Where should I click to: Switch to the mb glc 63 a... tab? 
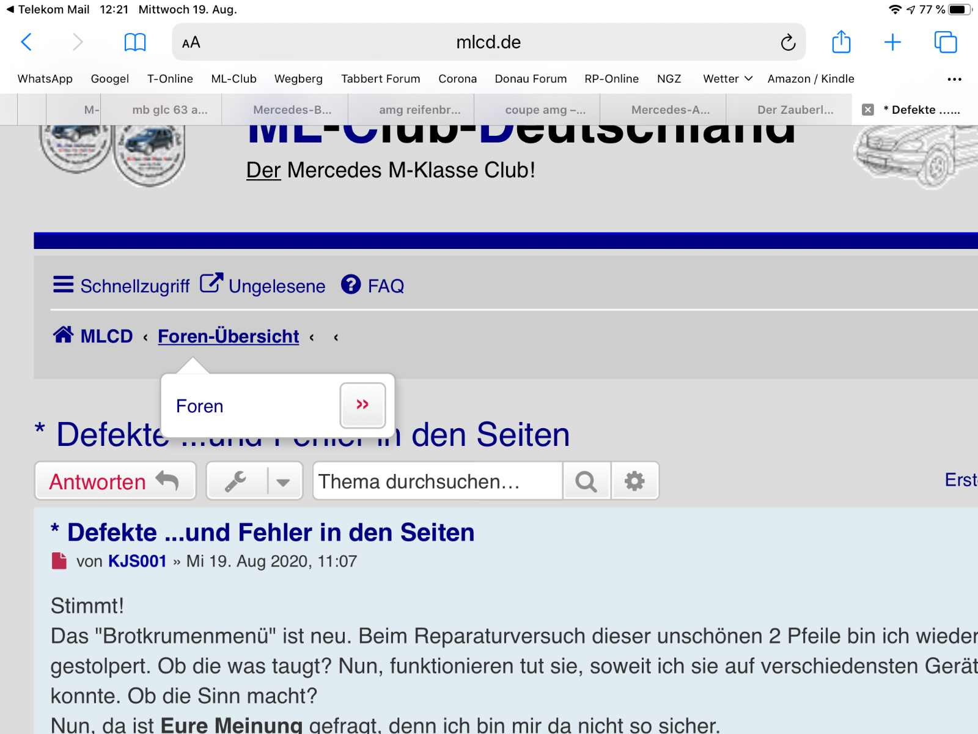click(x=169, y=110)
